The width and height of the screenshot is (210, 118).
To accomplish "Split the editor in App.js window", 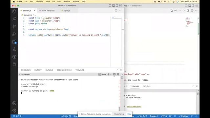I will pos(192,10).
